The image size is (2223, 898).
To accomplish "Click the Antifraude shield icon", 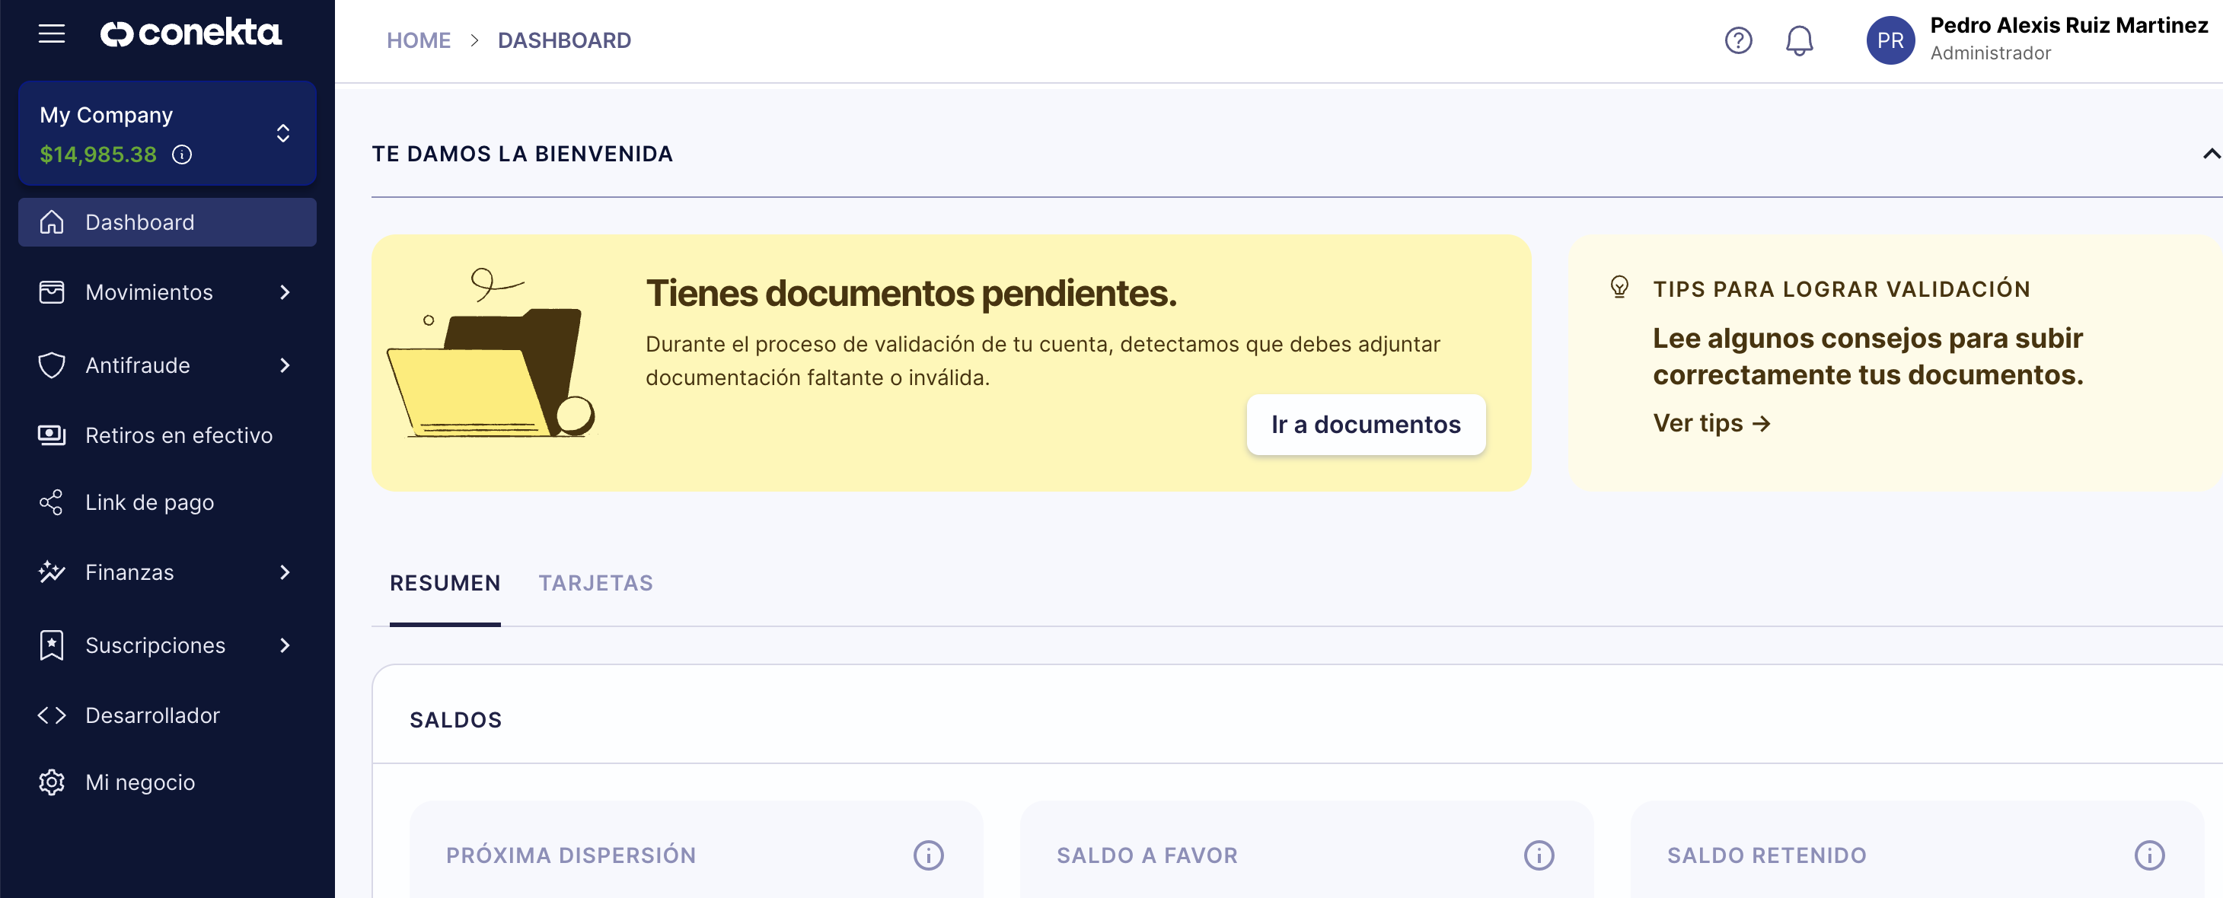I will [x=52, y=365].
